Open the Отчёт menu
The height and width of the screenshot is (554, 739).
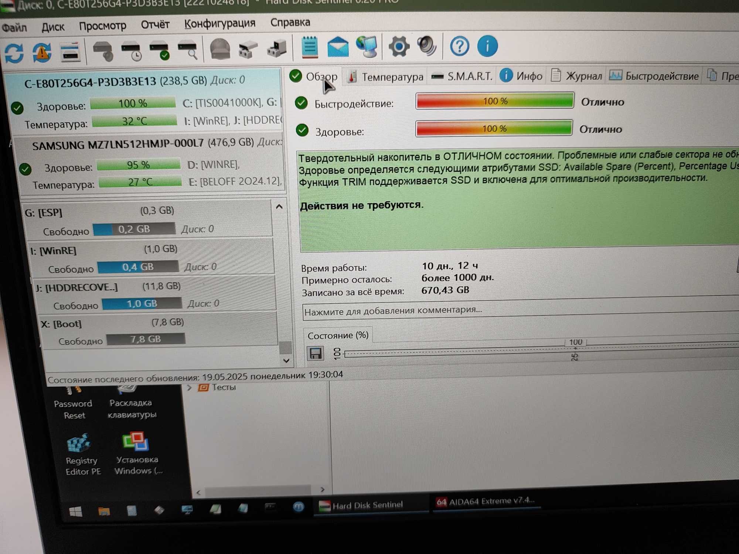[x=155, y=25]
